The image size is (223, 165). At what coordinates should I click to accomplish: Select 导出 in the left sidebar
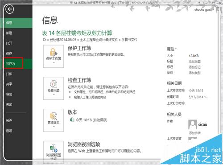tap(16, 94)
